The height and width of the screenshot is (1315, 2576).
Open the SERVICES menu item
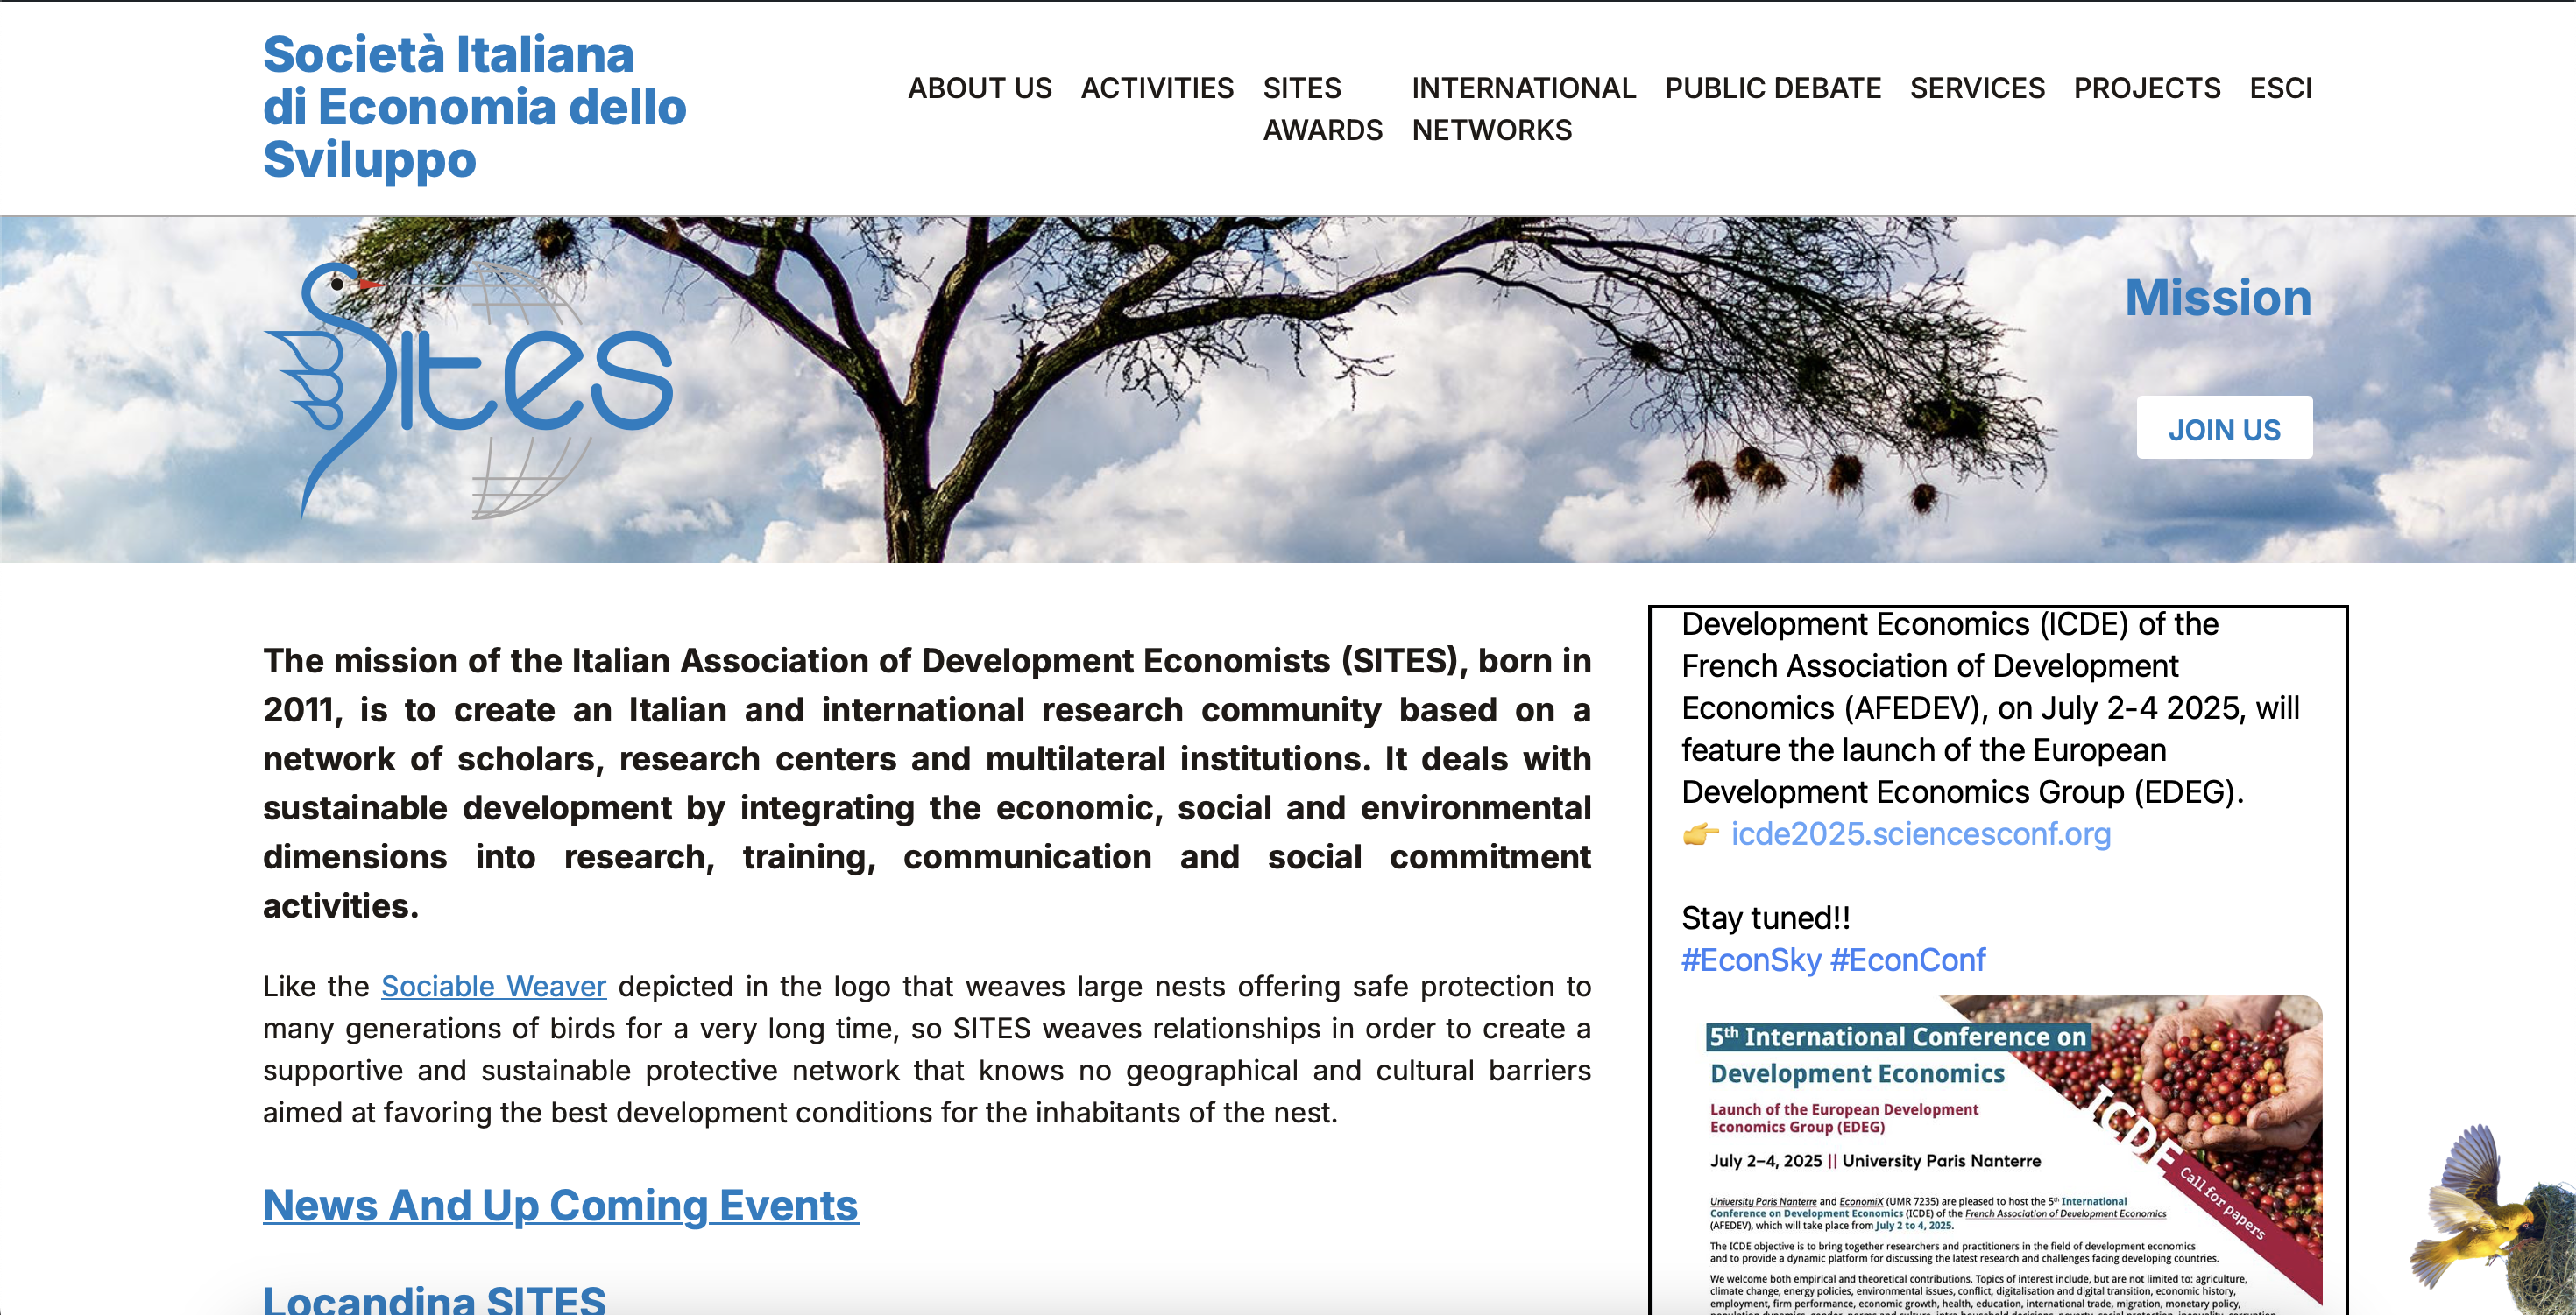(1977, 88)
